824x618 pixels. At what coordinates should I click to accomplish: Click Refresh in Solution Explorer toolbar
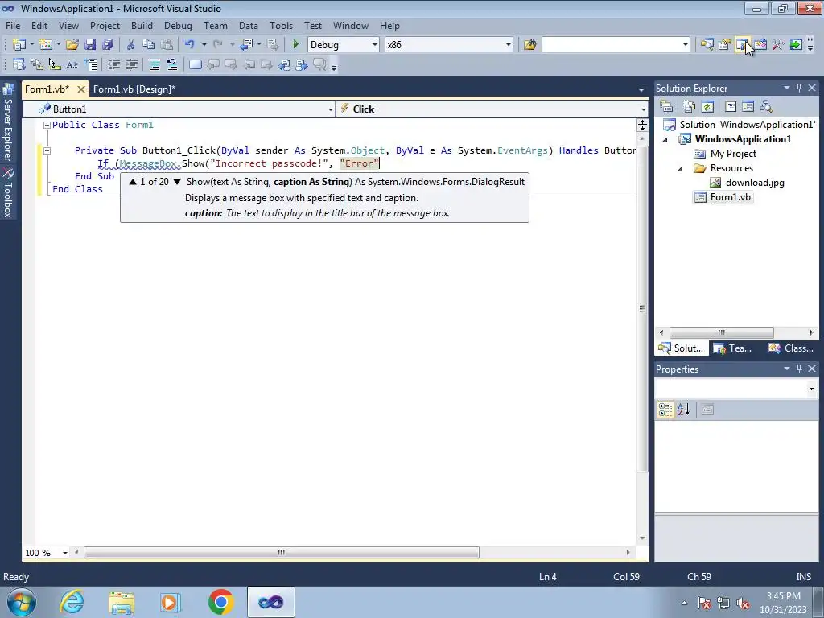pos(707,107)
